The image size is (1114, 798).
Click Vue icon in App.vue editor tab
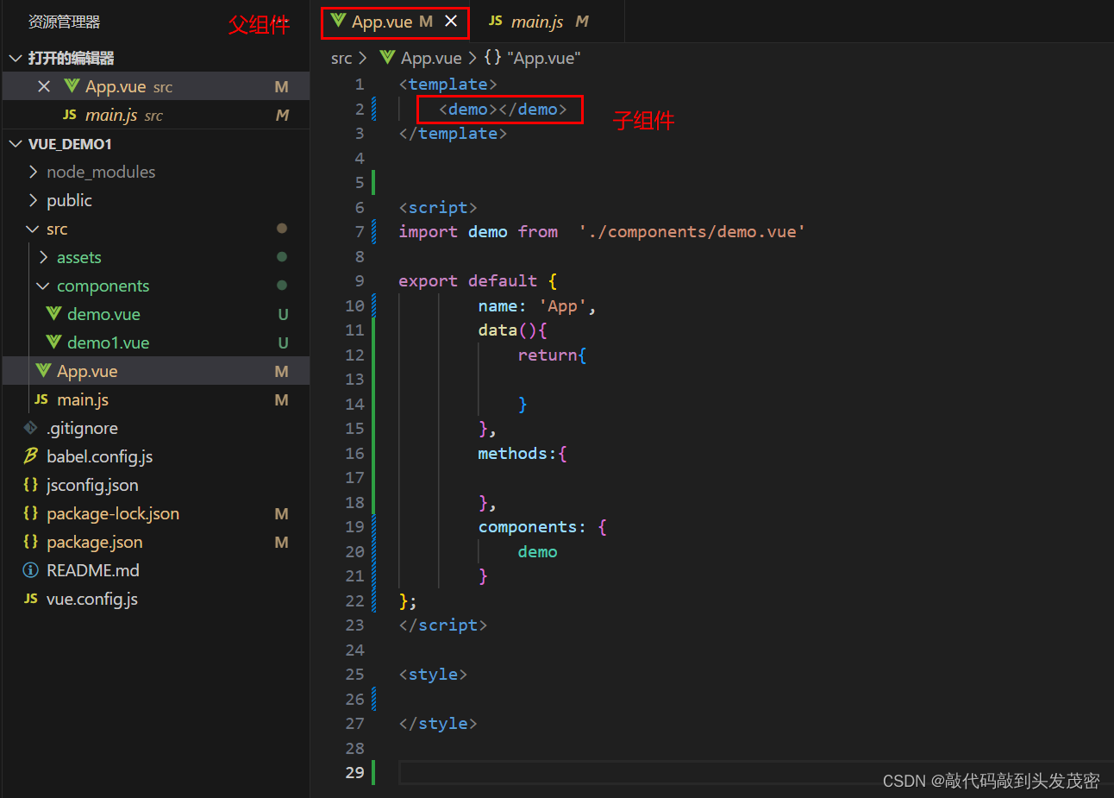click(x=338, y=20)
